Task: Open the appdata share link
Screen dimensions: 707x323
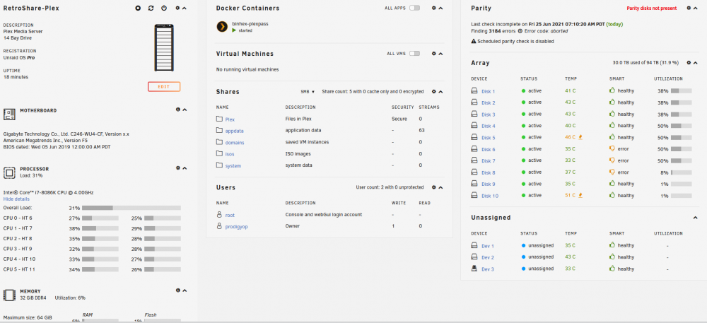Action: pos(234,131)
